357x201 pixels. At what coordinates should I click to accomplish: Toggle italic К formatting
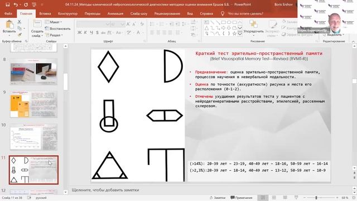click(85, 32)
